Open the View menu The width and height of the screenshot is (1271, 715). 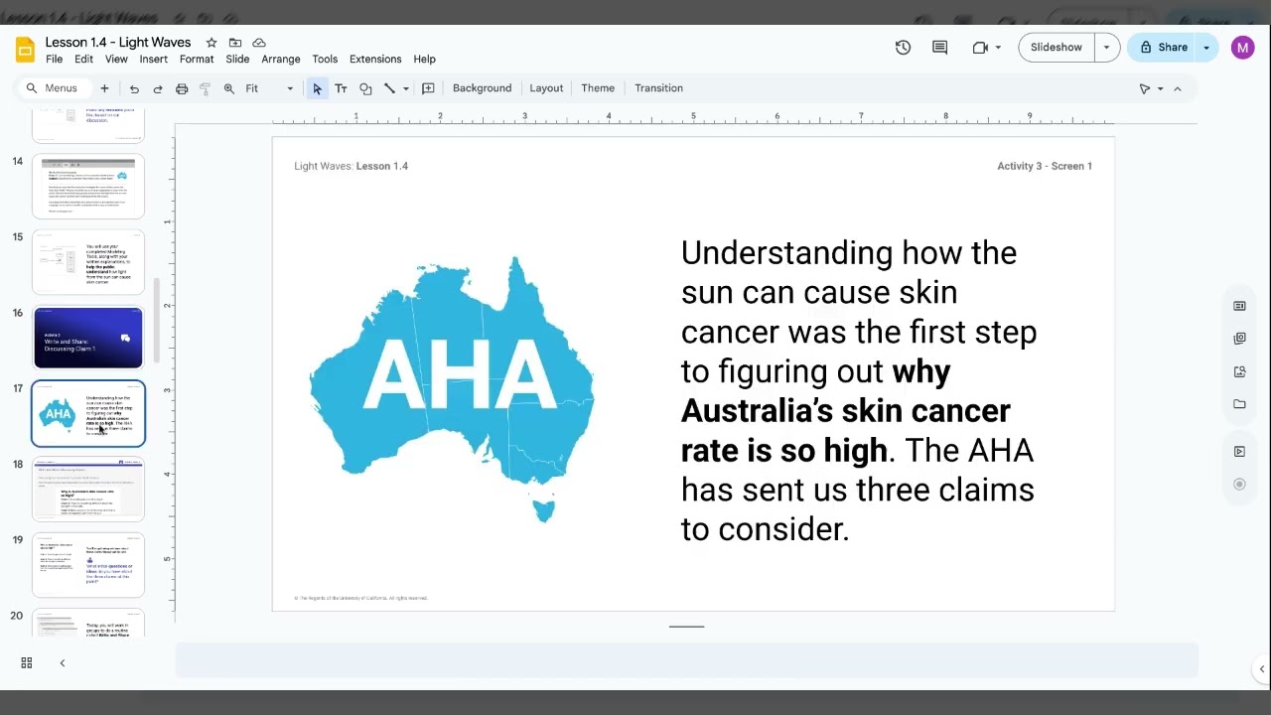point(116,60)
